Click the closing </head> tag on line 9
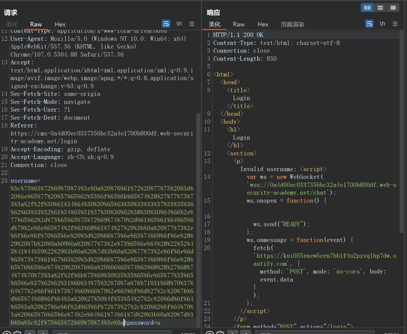This screenshot has height=334, width=407. (231, 114)
